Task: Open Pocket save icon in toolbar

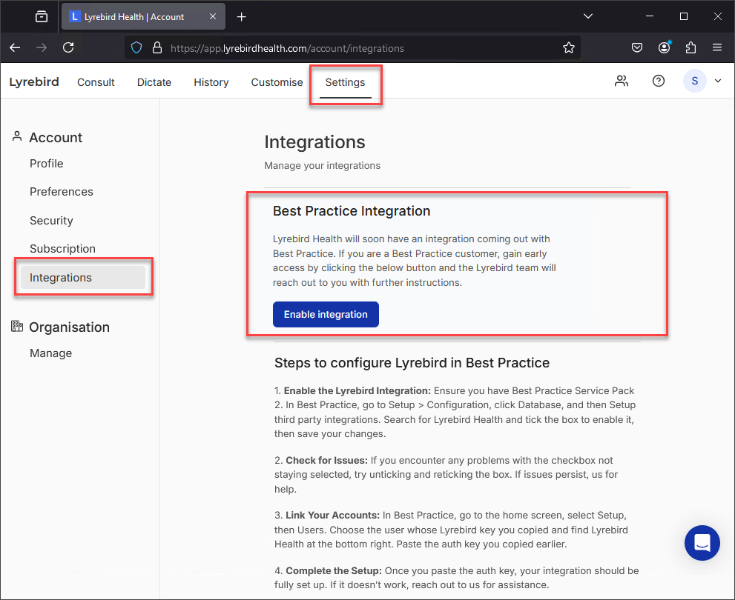Action: point(637,47)
